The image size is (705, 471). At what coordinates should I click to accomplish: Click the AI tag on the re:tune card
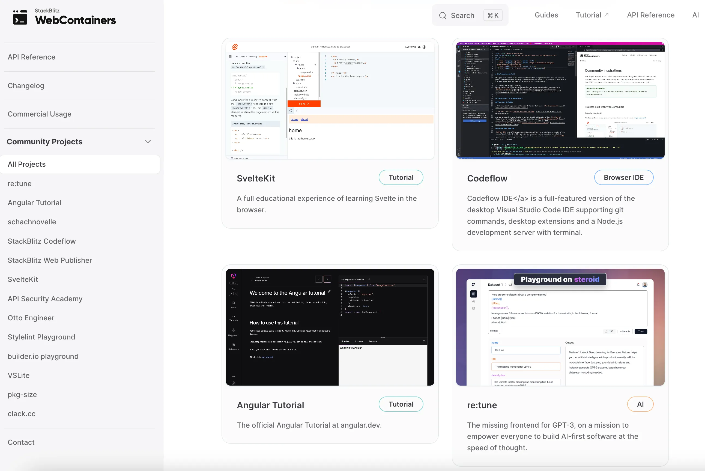pos(640,404)
